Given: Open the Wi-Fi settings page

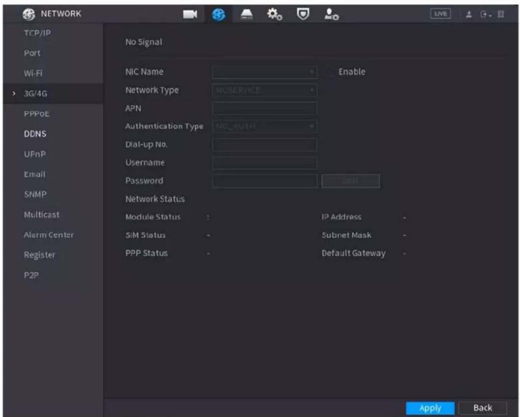Looking at the screenshot, I should [x=33, y=73].
